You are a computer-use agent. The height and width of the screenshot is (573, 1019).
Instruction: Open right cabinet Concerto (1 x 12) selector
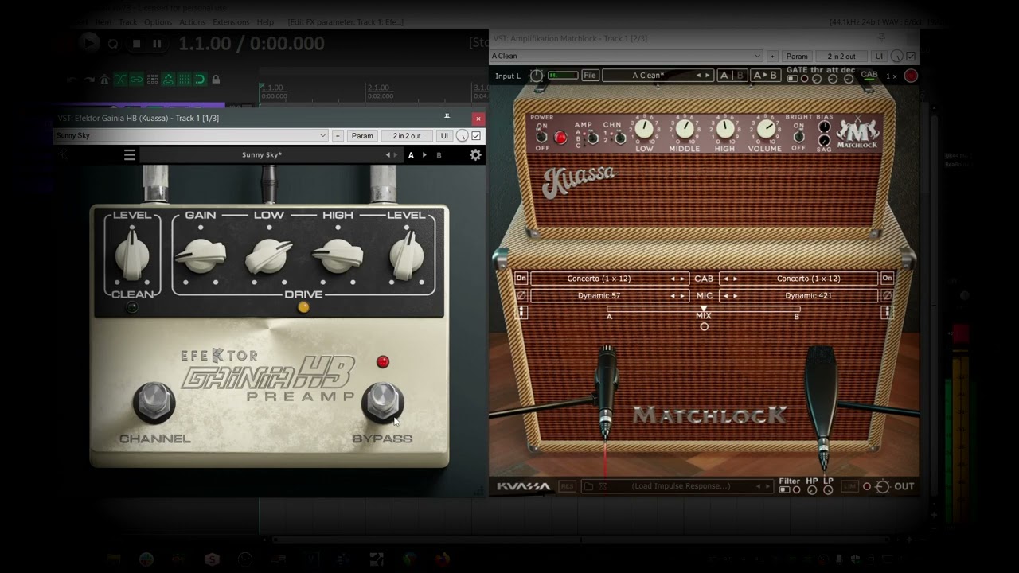[x=798, y=279]
